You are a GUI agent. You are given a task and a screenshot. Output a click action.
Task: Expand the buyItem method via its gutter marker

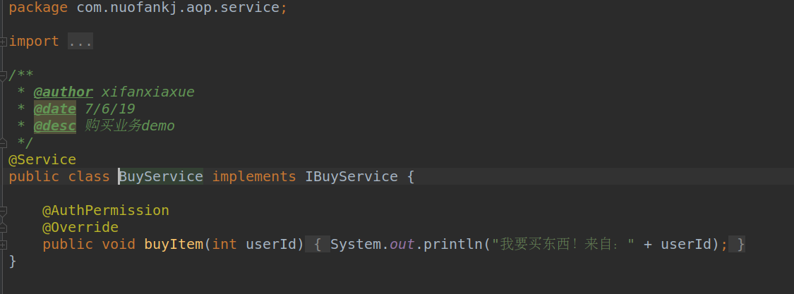tap(4, 245)
